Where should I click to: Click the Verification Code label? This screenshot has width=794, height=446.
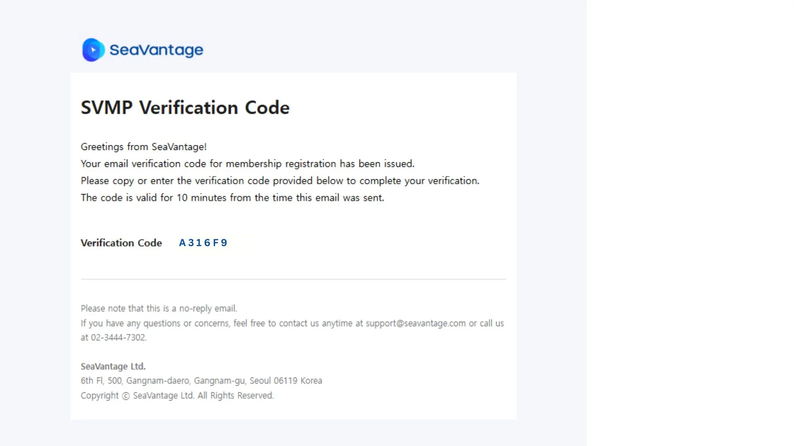click(x=121, y=243)
